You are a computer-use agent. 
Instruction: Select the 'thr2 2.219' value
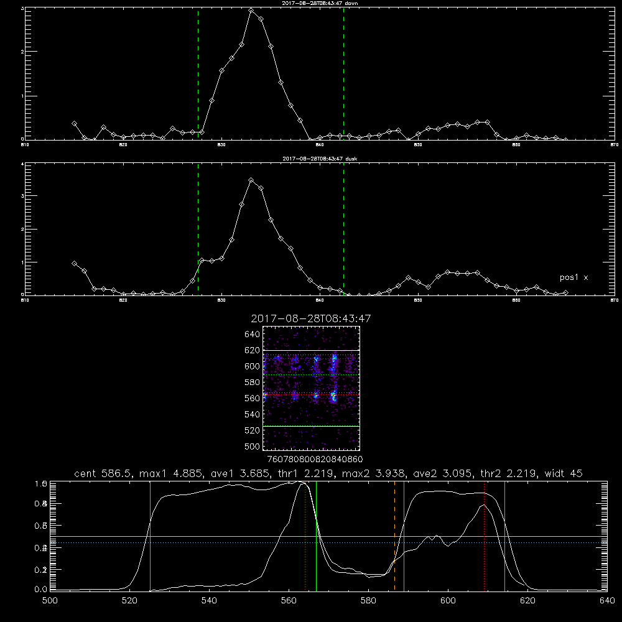tap(508, 473)
